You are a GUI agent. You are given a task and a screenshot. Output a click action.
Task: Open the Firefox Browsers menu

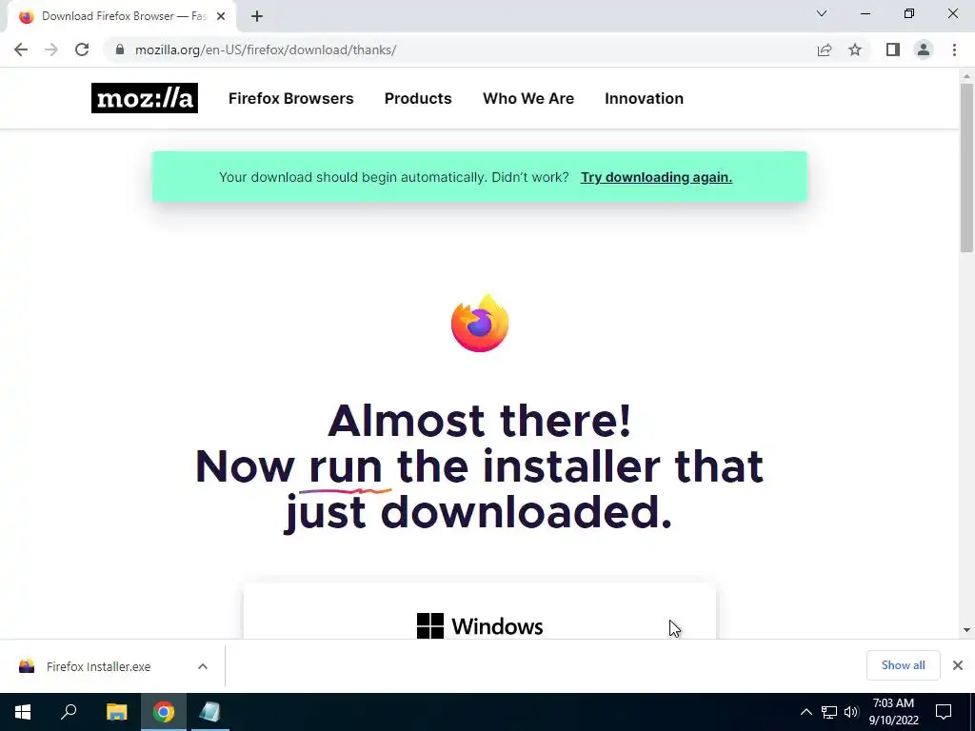(291, 98)
